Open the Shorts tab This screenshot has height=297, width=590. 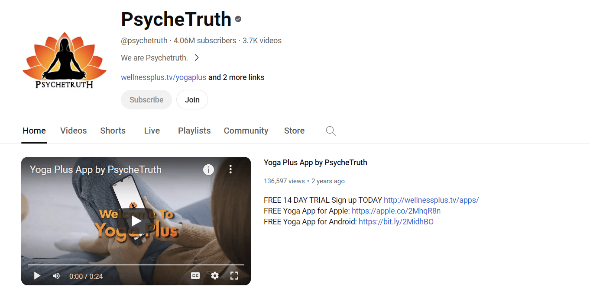pyautogui.click(x=113, y=131)
